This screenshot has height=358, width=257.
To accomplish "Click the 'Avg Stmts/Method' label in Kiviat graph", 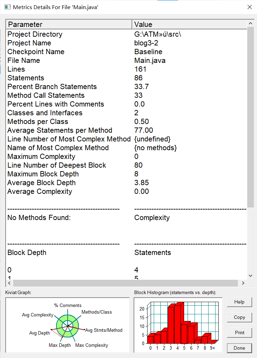I will click(104, 330).
